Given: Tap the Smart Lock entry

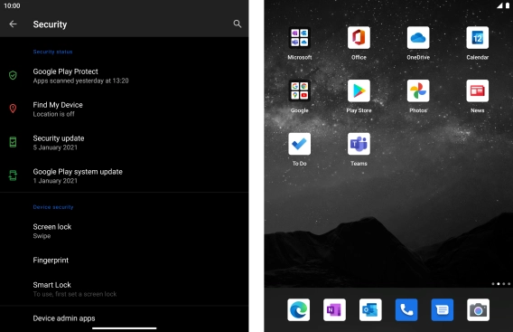Looking at the screenshot, I should [125, 289].
